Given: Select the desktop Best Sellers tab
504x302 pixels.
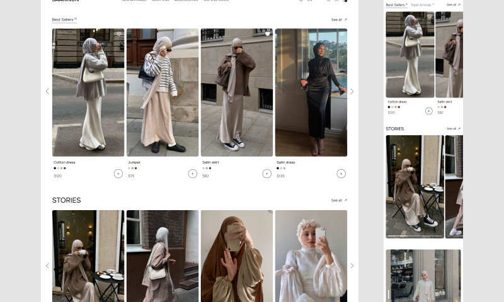Looking at the screenshot, I should pos(64,20).
